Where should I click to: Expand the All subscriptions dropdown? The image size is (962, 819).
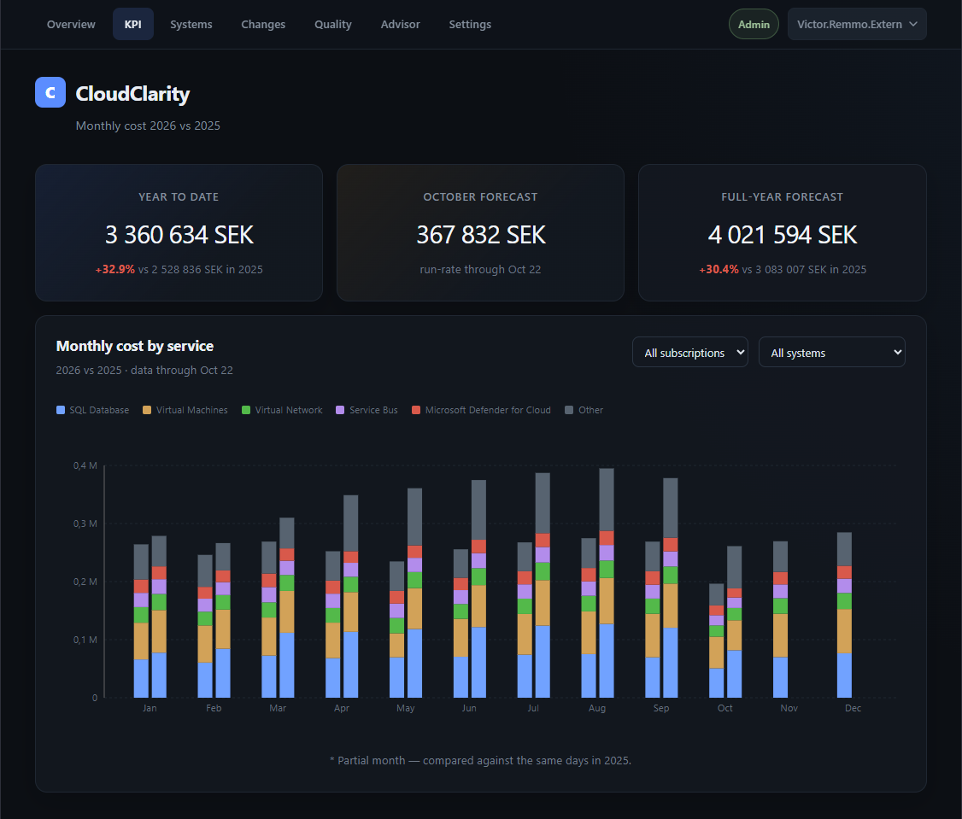tap(690, 352)
